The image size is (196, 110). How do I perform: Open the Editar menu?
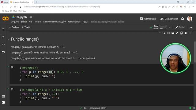point(24,22)
